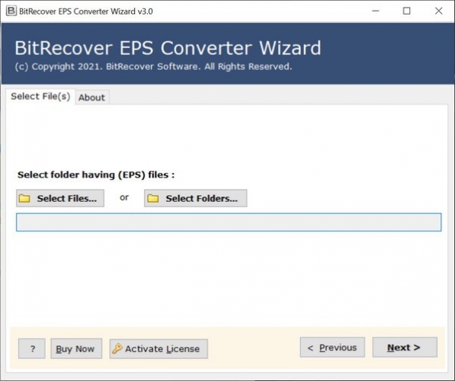
Task: Click Activate License key button
Action: [159, 348]
